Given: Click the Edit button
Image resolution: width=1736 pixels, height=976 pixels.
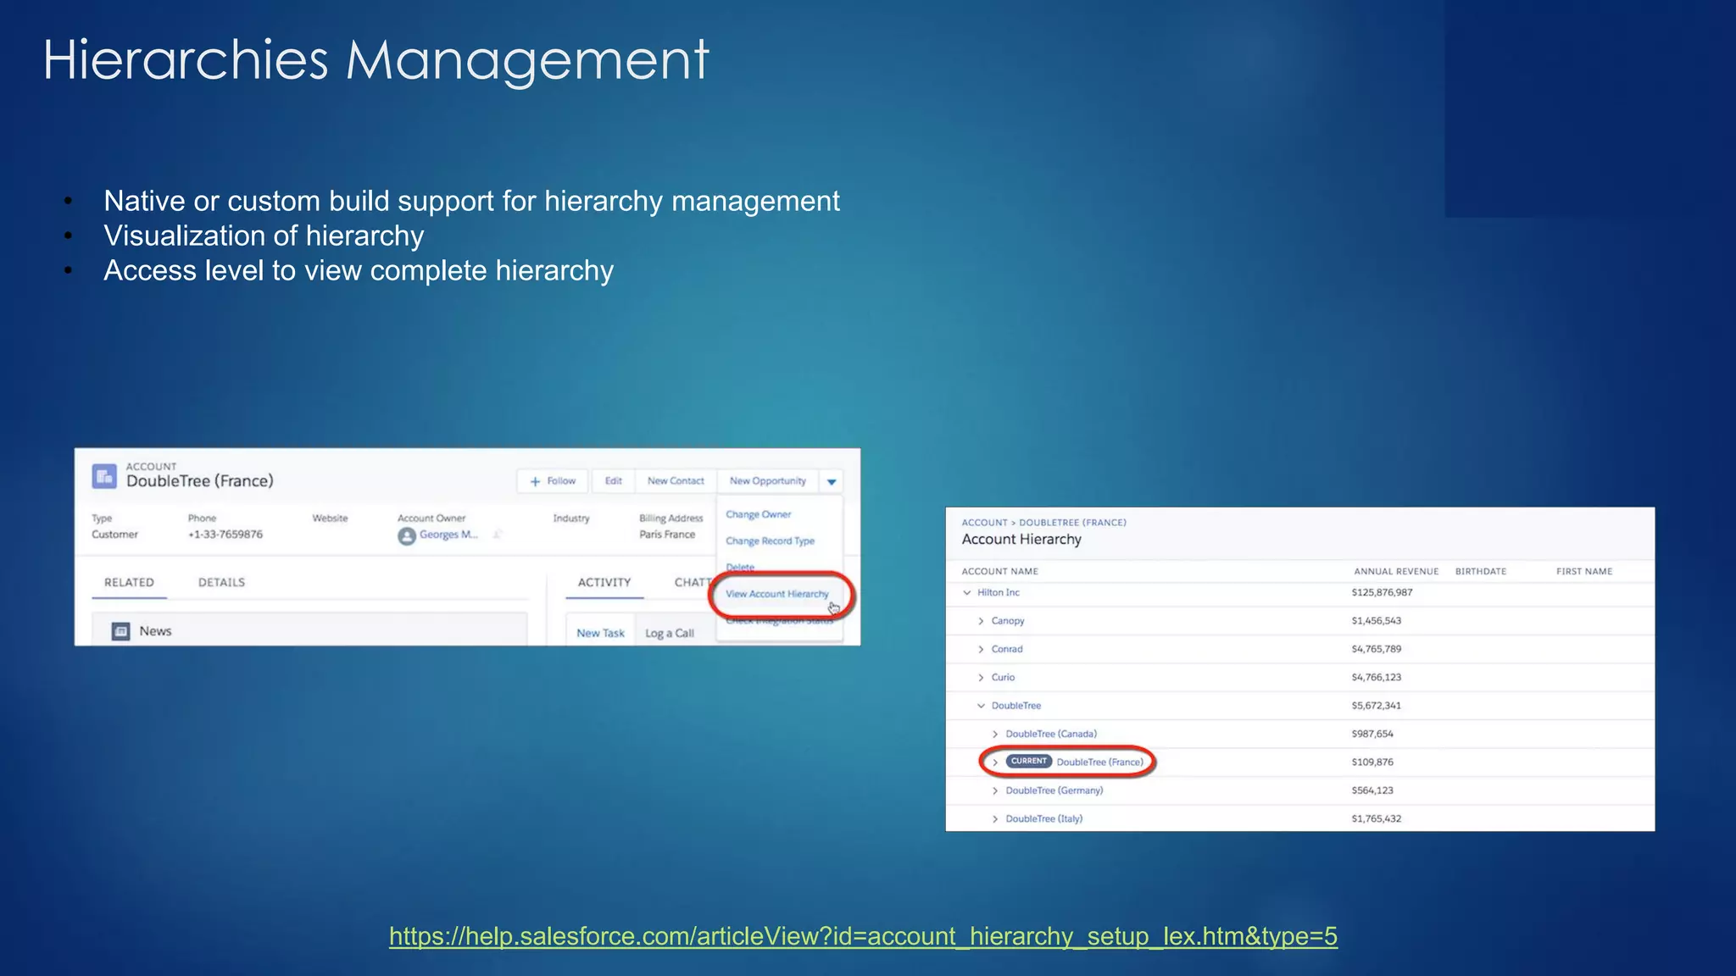Looking at the screenshot, I should (614, 481).
